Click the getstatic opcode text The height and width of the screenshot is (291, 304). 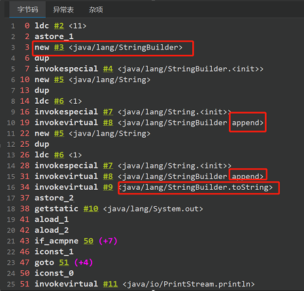56,209
